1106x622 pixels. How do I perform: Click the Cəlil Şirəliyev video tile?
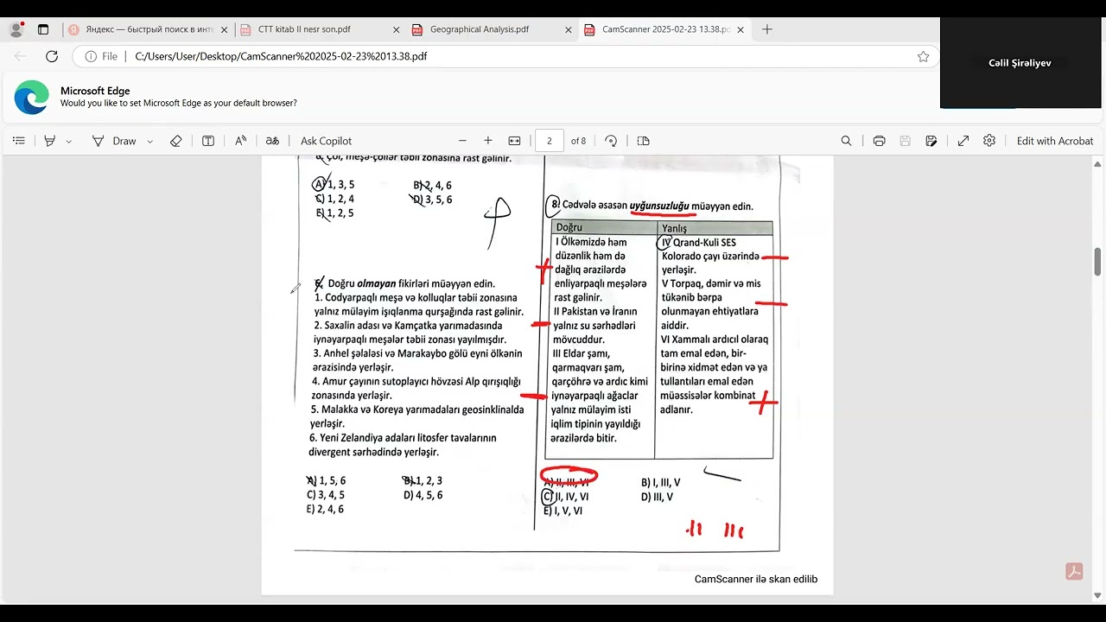click(1020, 63)
